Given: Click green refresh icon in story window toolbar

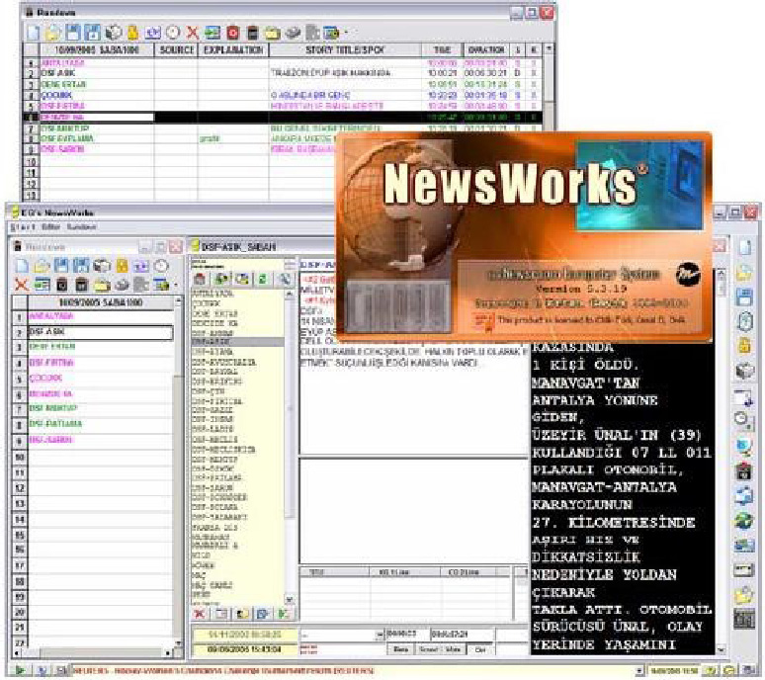Looking at the screenshot, I should coord(263,279).
